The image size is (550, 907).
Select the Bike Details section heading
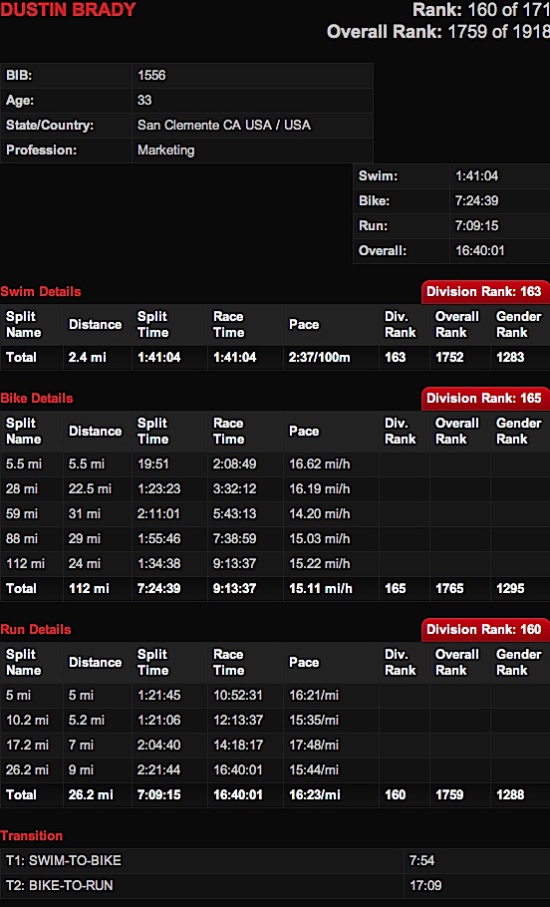click(x=37, y=398)
